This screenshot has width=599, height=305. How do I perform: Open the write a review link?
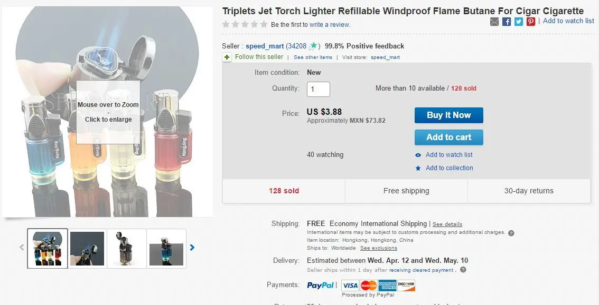coord(330,25)
